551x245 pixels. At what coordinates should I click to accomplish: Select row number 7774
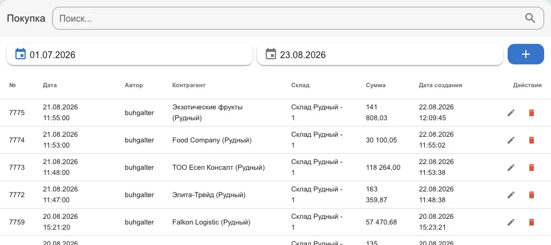[x=17, y=140]
